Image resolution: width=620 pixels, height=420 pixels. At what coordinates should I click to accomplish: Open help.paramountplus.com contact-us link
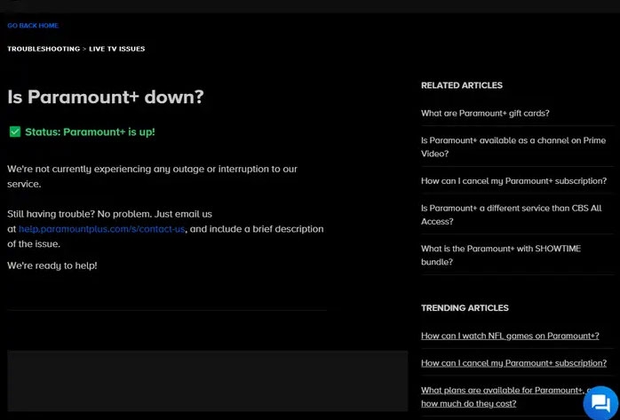pos(101,229)
